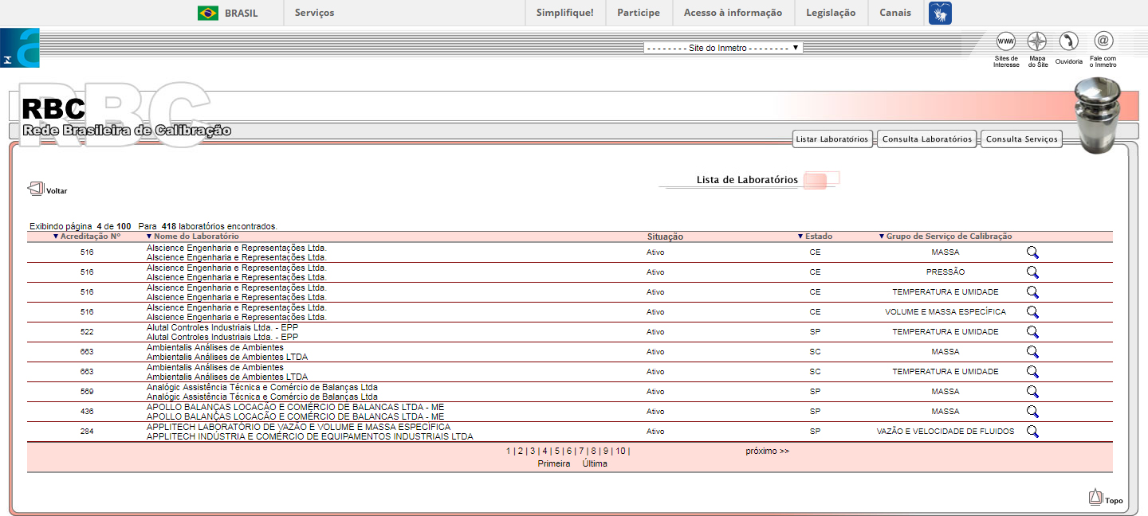Select the Consulta Laboratórios tab
The image size is (1148, 516).
926,139
